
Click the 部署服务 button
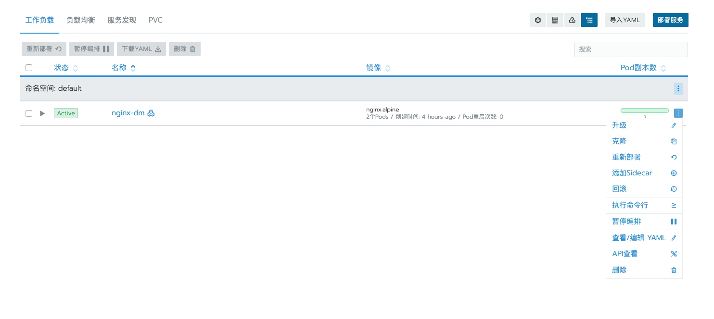[x=670, y=20]
